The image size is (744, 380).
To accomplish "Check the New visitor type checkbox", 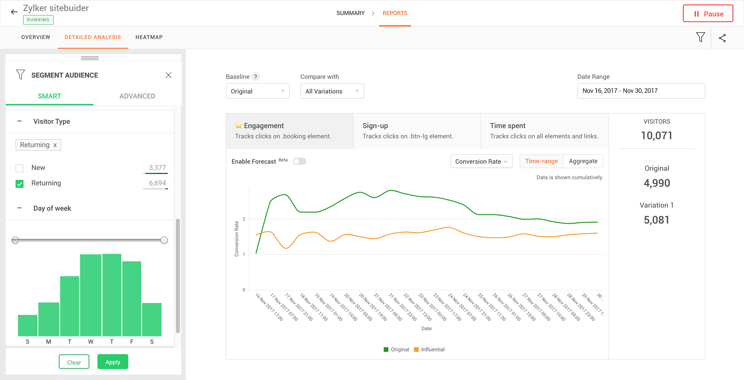I will click(x=19, y=168).
